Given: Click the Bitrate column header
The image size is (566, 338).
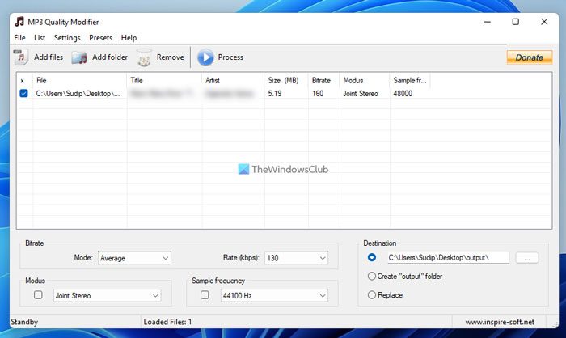Looking at the screenshot, I should coord(323,81).
